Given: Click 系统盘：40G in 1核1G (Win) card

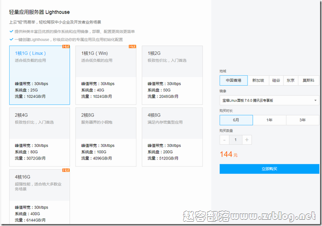Looking at the screenshot, I should (x=93, y=90).
